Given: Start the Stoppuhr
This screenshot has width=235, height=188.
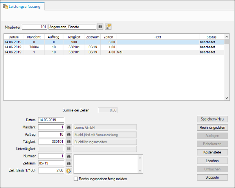Looking at the screenshot, I should pos(212,177).
